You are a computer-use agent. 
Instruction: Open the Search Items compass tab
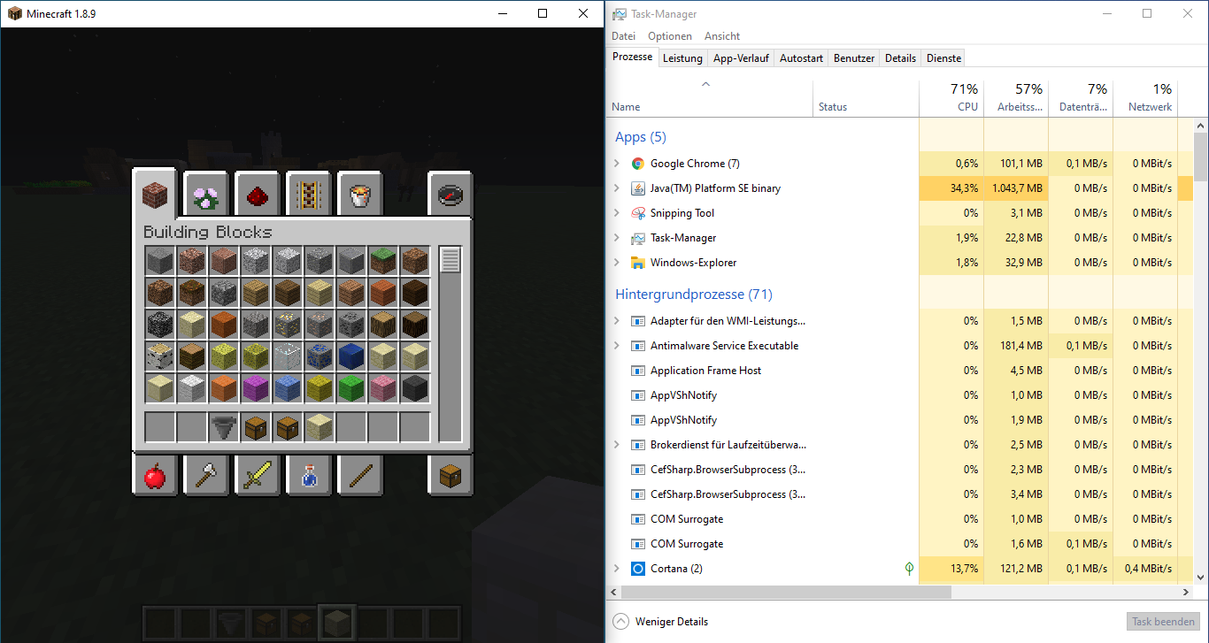(x=450, y=195)
